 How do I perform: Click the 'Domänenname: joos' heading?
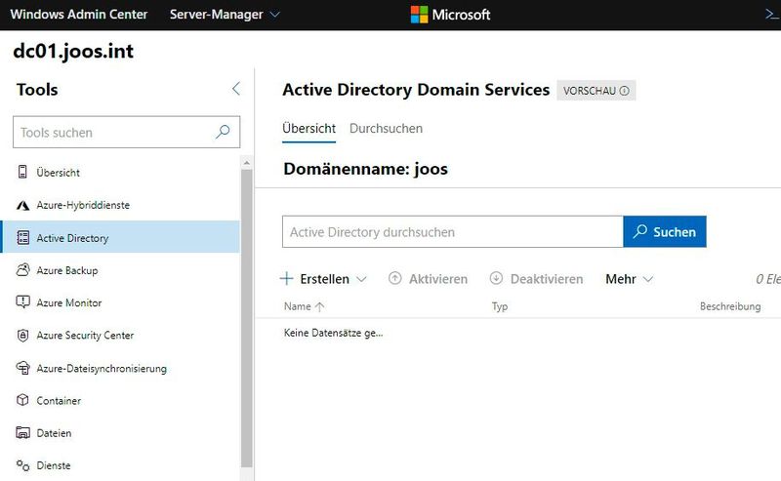coord(365,169)
